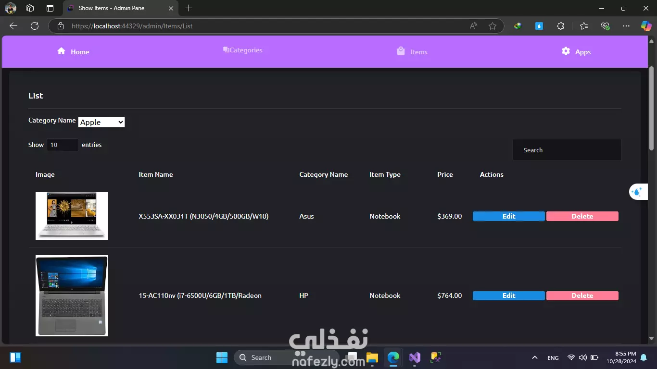This screenshot has width=657, height=369.
Task: Click the HP category cell
Action: tap(303, 295)
